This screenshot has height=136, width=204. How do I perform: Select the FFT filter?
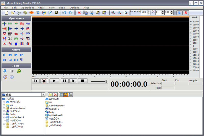coord(16,60)
